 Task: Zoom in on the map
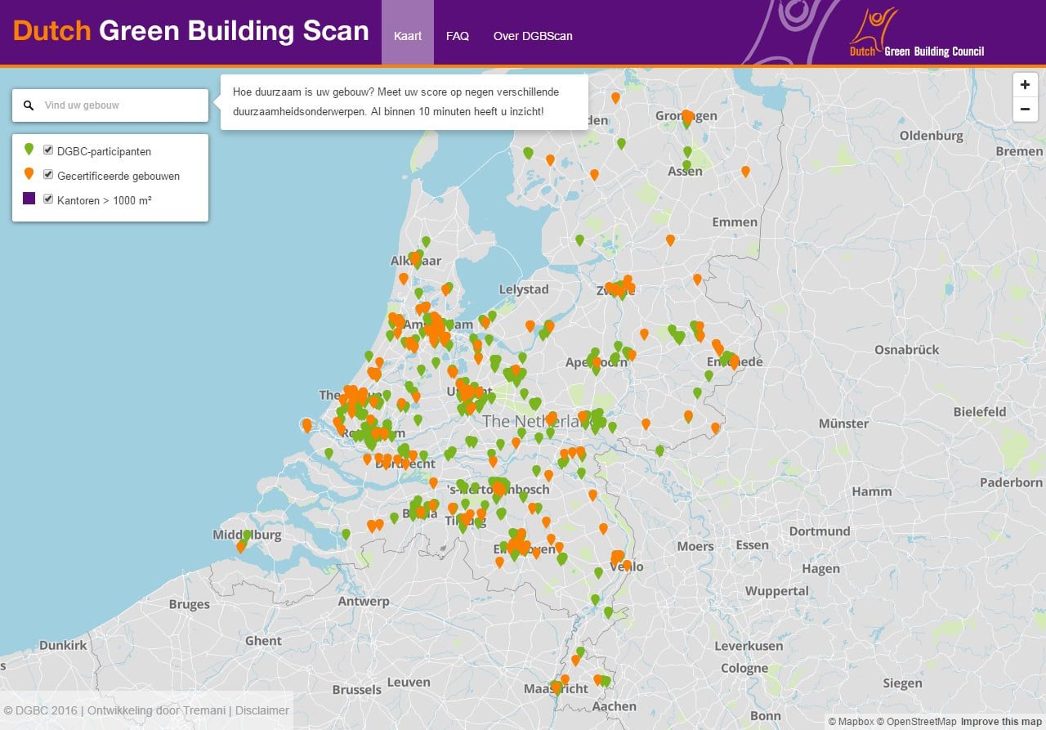tap(1025, 85)
